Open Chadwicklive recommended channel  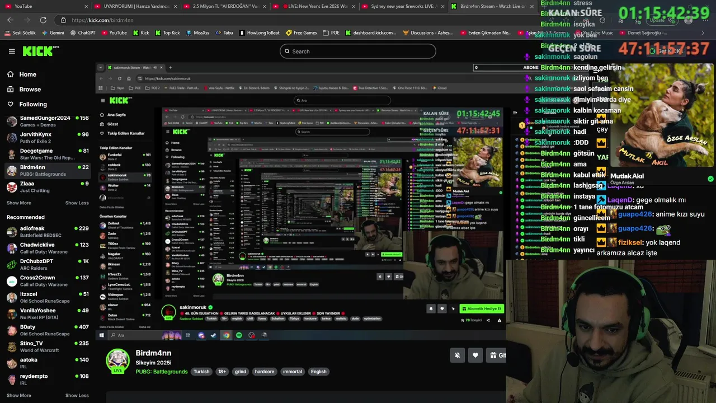click(48, 248)
